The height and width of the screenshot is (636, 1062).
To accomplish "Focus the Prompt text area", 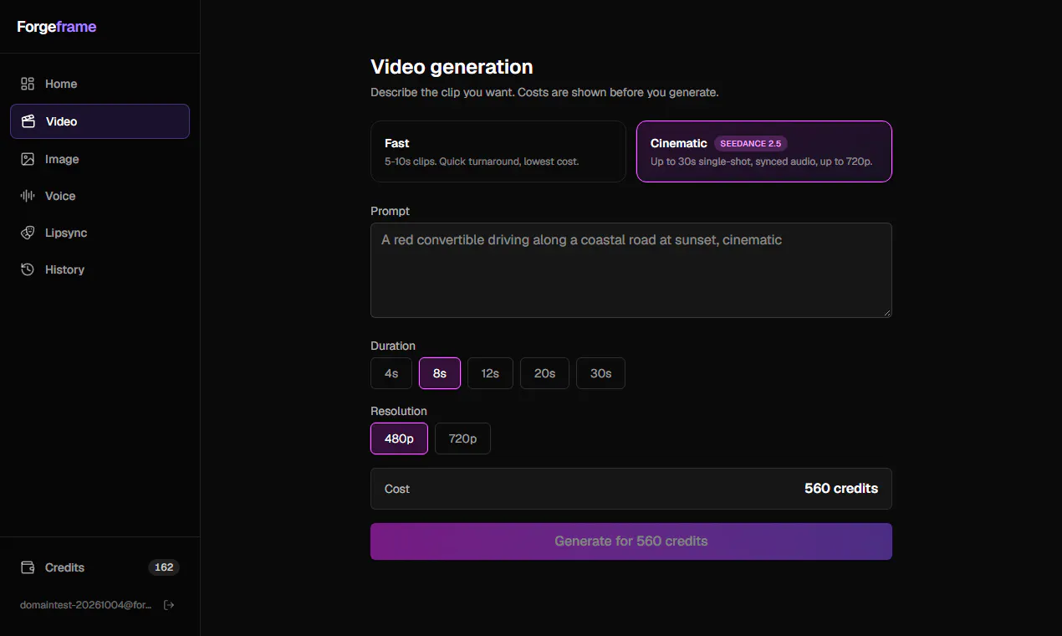I will (x=631, y=270).
